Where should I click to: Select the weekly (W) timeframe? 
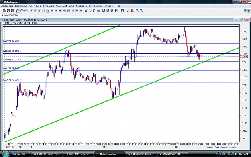pyautogui.click(x=77, y=11)
